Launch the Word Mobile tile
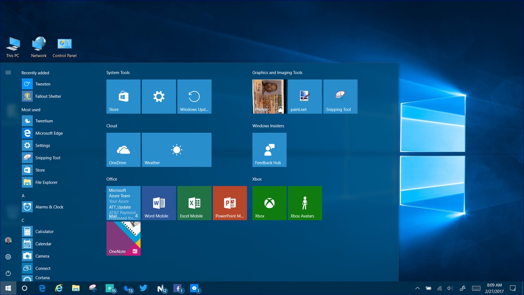Image resolution: width=524 pixels, height=295 pixels. click(x=159, y=203)
